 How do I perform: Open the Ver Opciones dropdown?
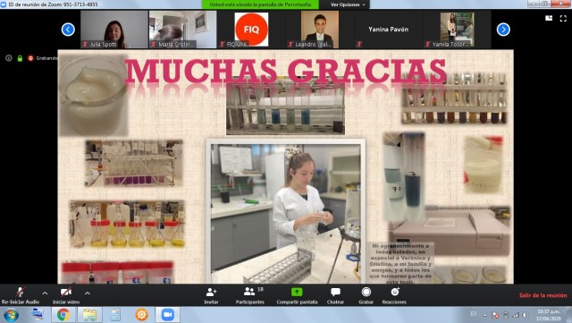(348, 4)
